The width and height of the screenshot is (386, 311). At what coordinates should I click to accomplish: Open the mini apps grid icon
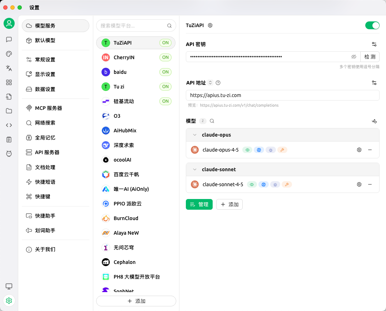click(x=9, y=82)
